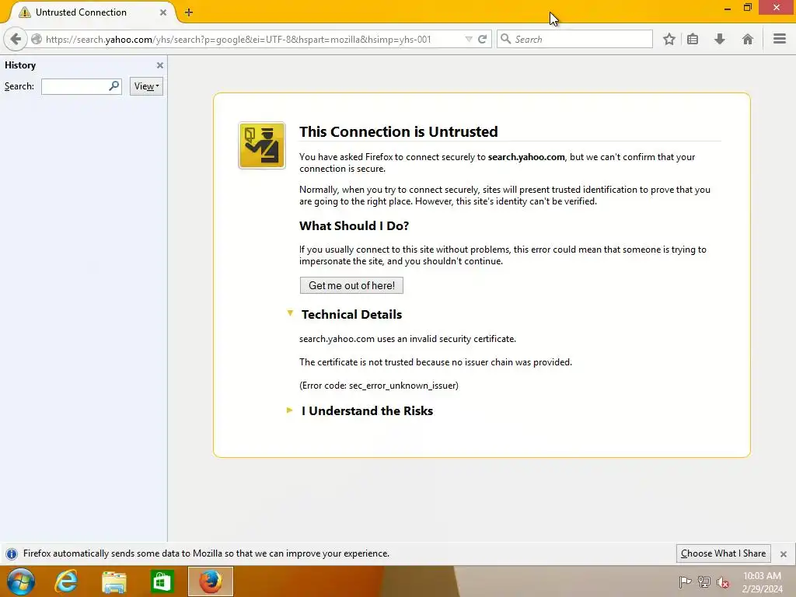
Task: Click the site identity globe icon
Action: [x=37, y=39]
